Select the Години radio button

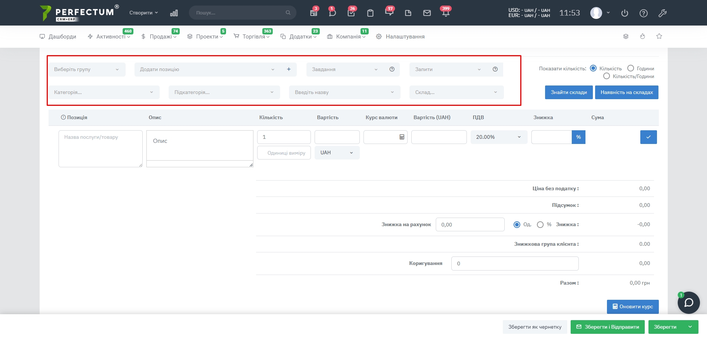631,68
